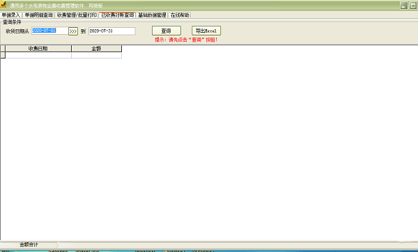Click the >>> date picker button
This screenshot has width=418, height=252.
point(73,31)
